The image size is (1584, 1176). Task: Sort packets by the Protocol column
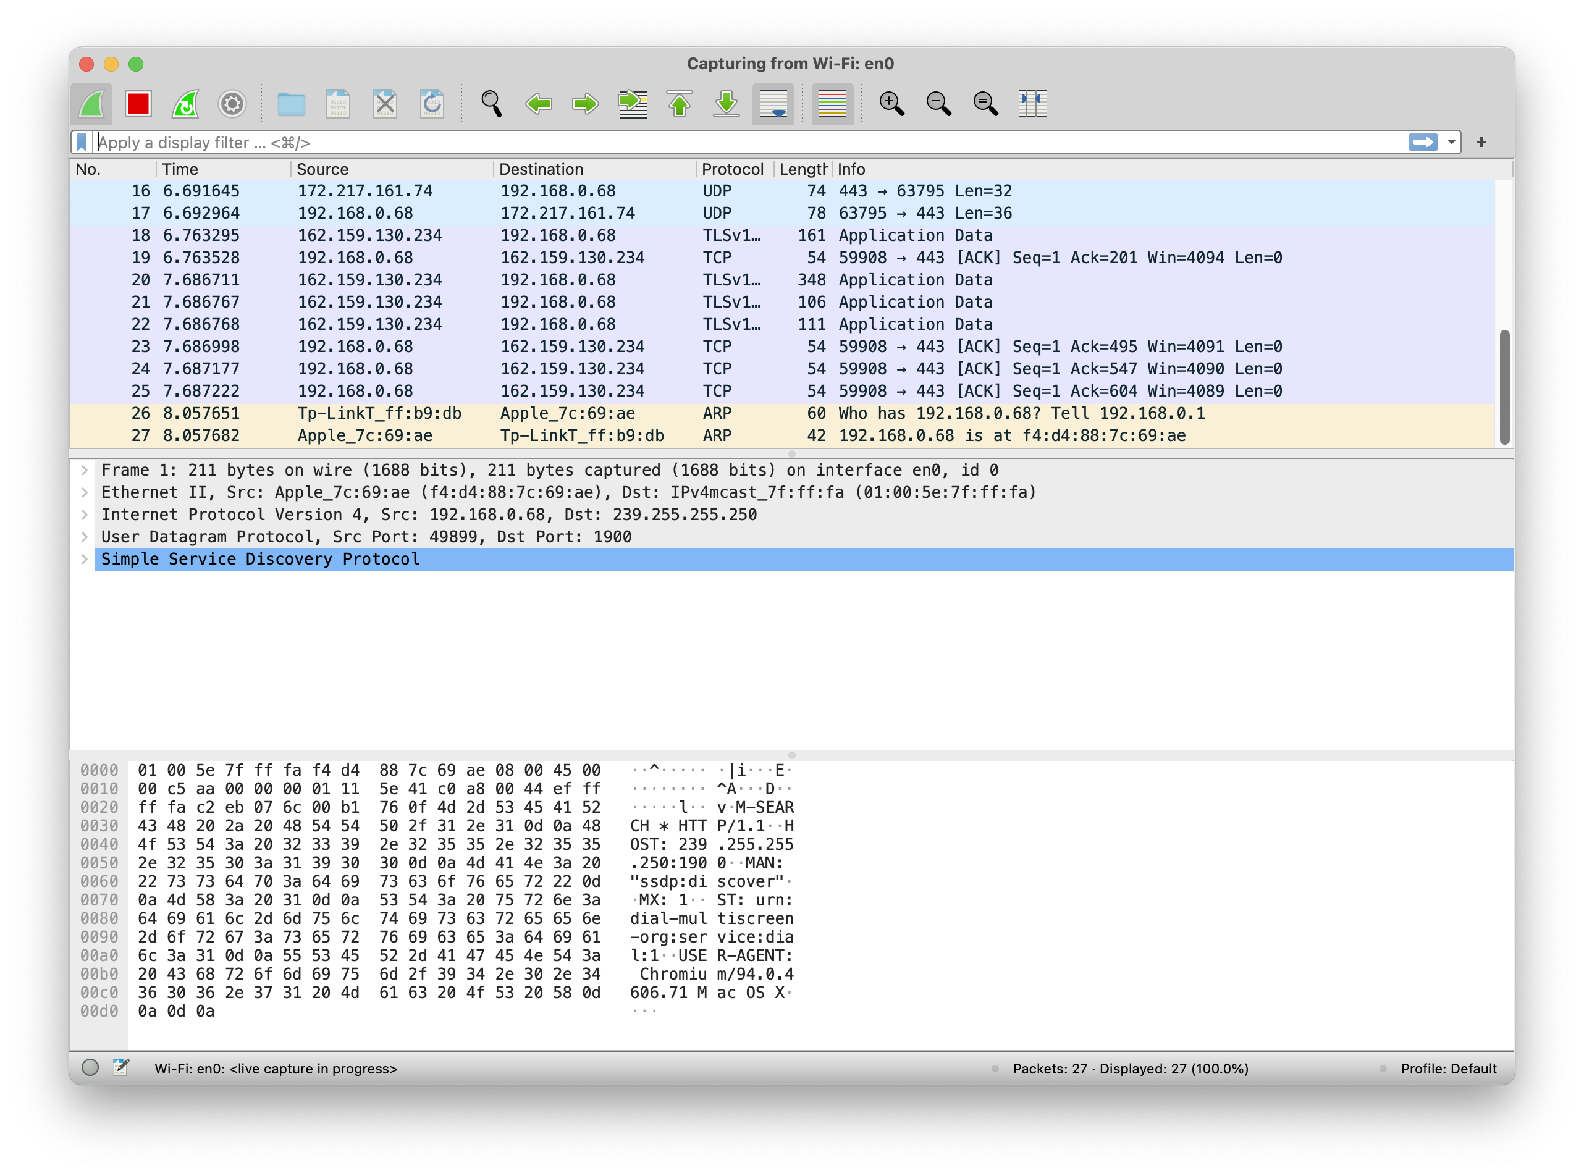pos(732,169)
